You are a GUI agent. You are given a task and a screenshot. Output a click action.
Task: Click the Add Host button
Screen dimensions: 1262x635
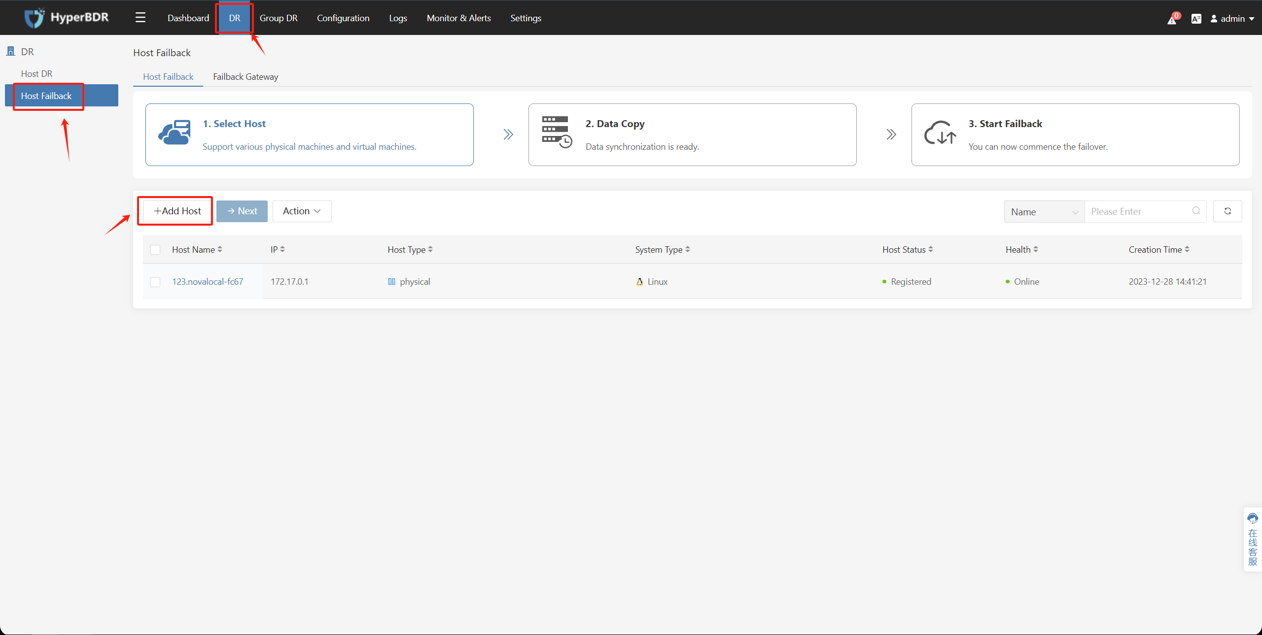click(x=175, y=211)
